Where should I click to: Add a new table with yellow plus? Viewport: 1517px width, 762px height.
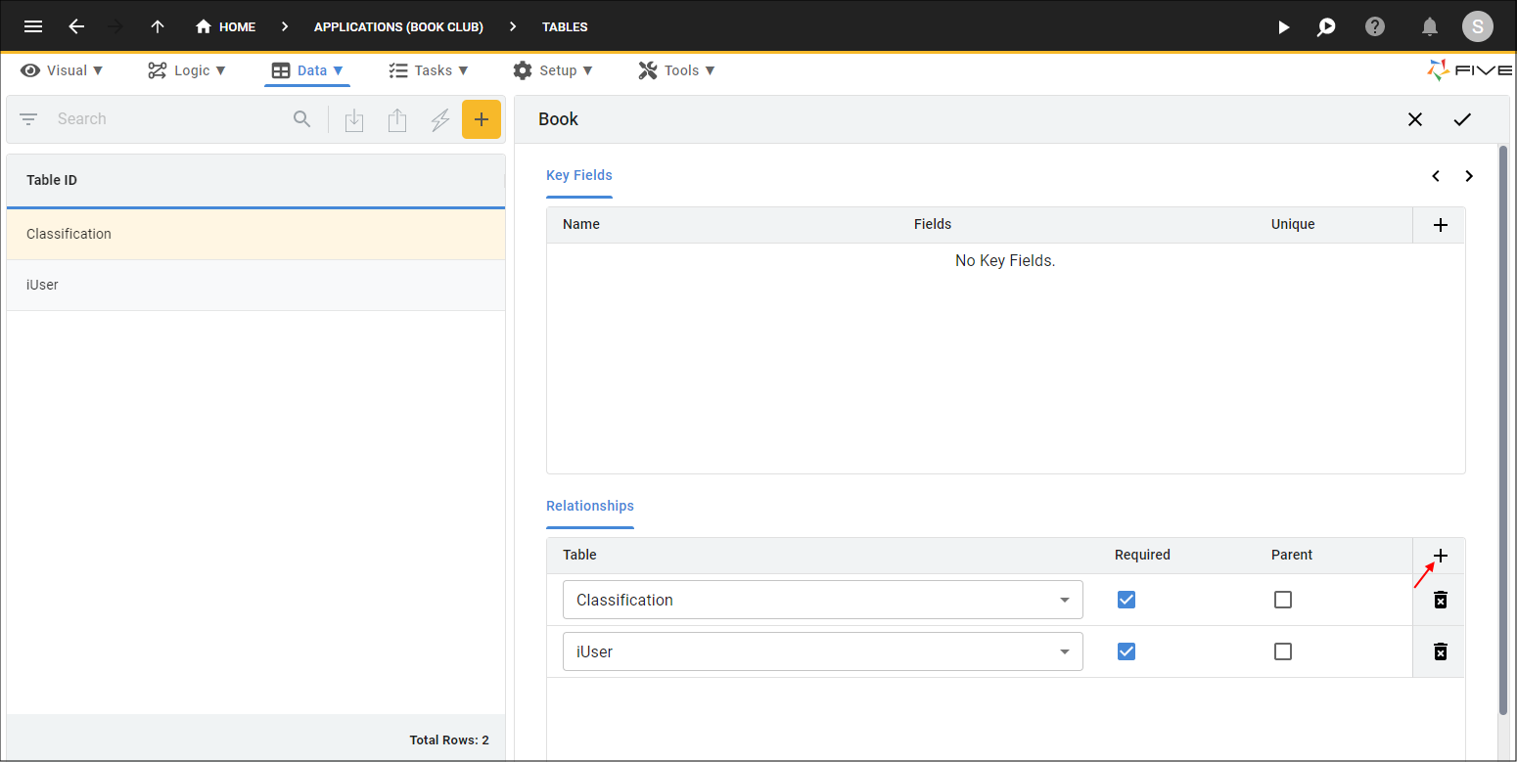tap(482, 119)
